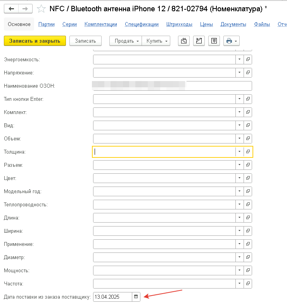The width and height of the screenshot is (287, 306).
Task: Open the Комплектации tab
Action: (x=101, y=24)
